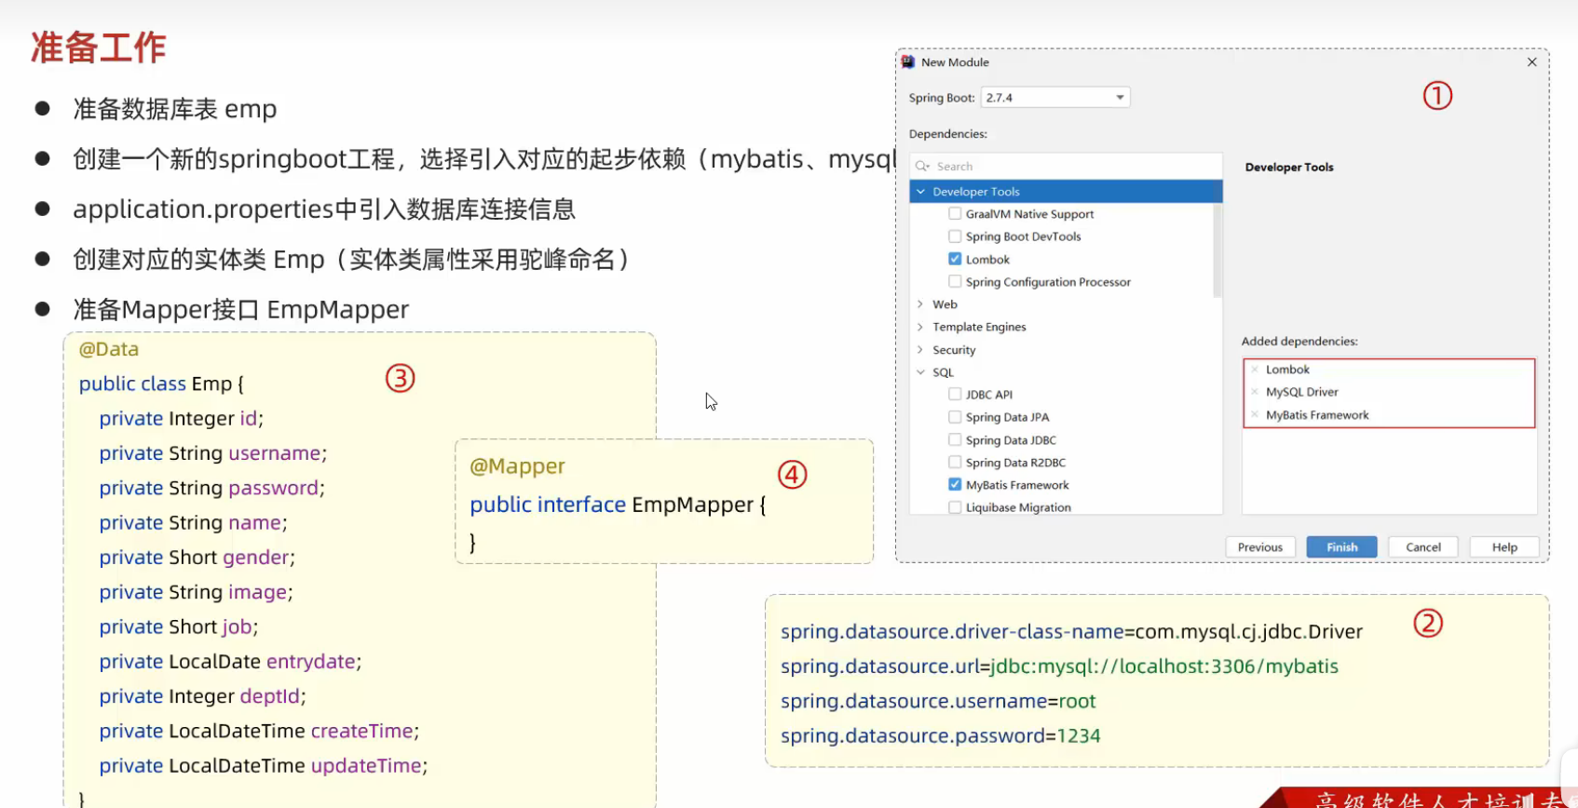Go back with the Previous button
This screenshot has height=808, width=1578.
click(x=1259, y=547)
